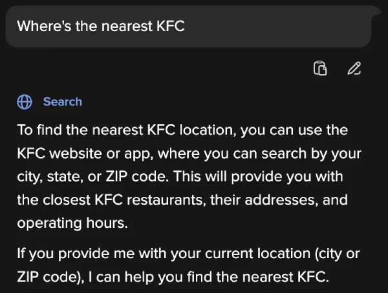Click the phrase "I can help you find"
Image resolution: width=388 pixels, height=293 pixels.
coord(150,278)
